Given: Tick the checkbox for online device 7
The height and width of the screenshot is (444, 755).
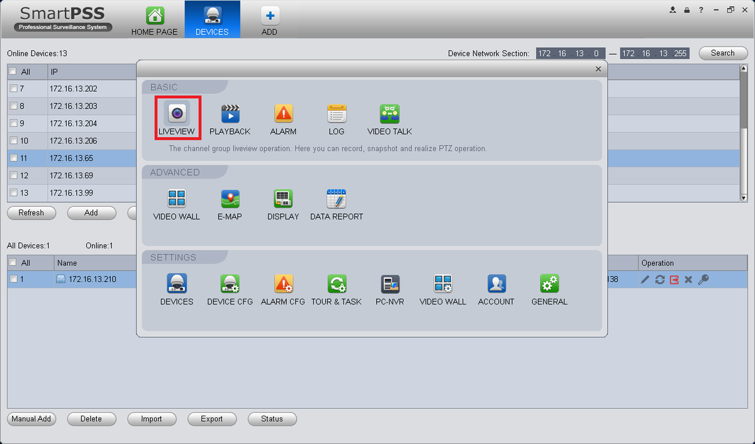Looking at the screenshot, I should pos(13,89).
